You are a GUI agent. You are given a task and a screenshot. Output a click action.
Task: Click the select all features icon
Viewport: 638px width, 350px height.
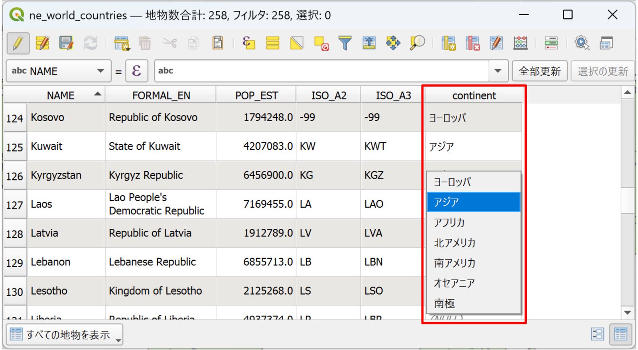click(x=273, y=43)
